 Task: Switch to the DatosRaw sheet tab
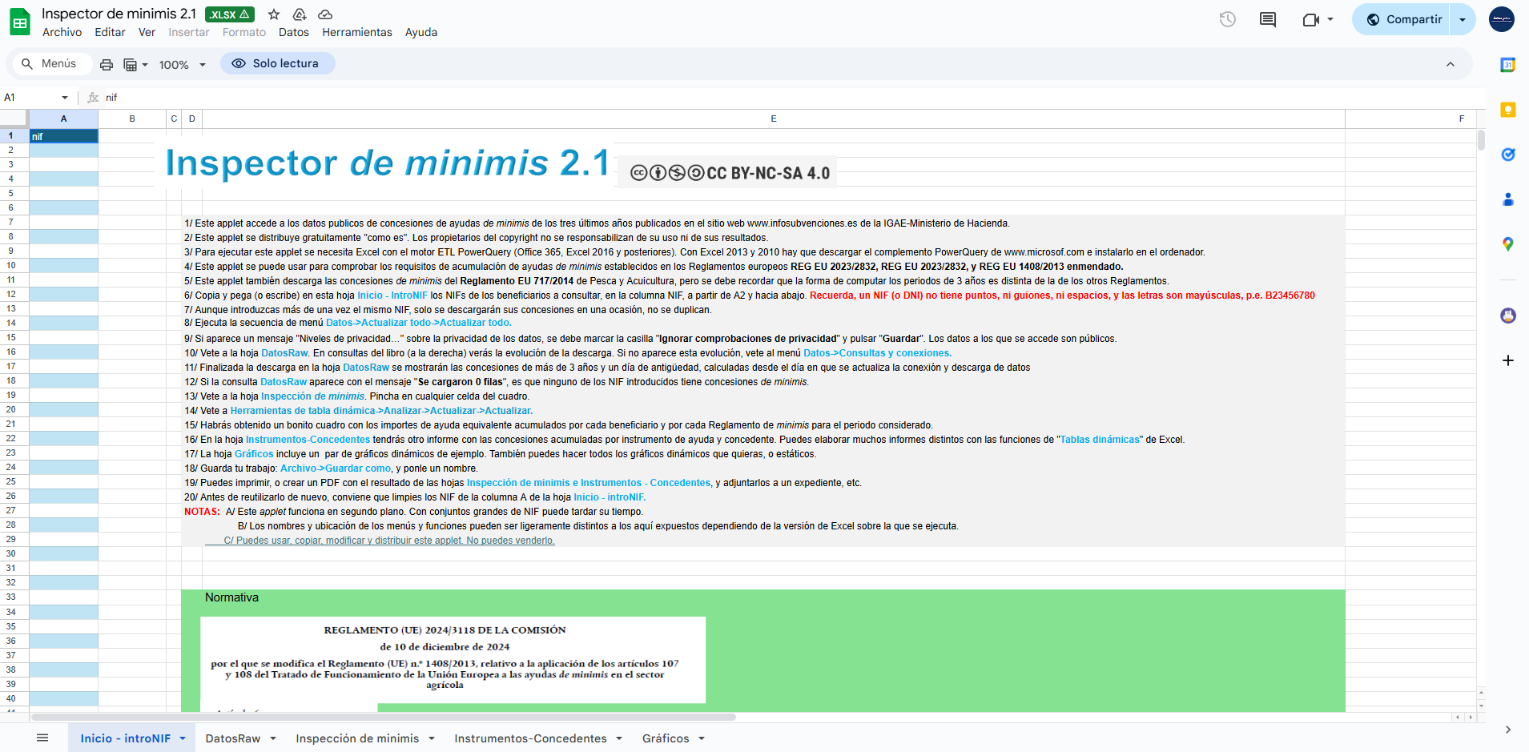(x=232, y=738)
